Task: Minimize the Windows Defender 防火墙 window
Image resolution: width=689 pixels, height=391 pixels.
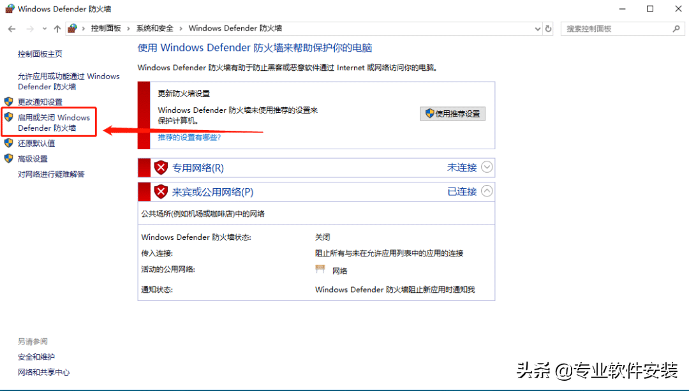Action: pyautogui.click(x=622, y=9)
